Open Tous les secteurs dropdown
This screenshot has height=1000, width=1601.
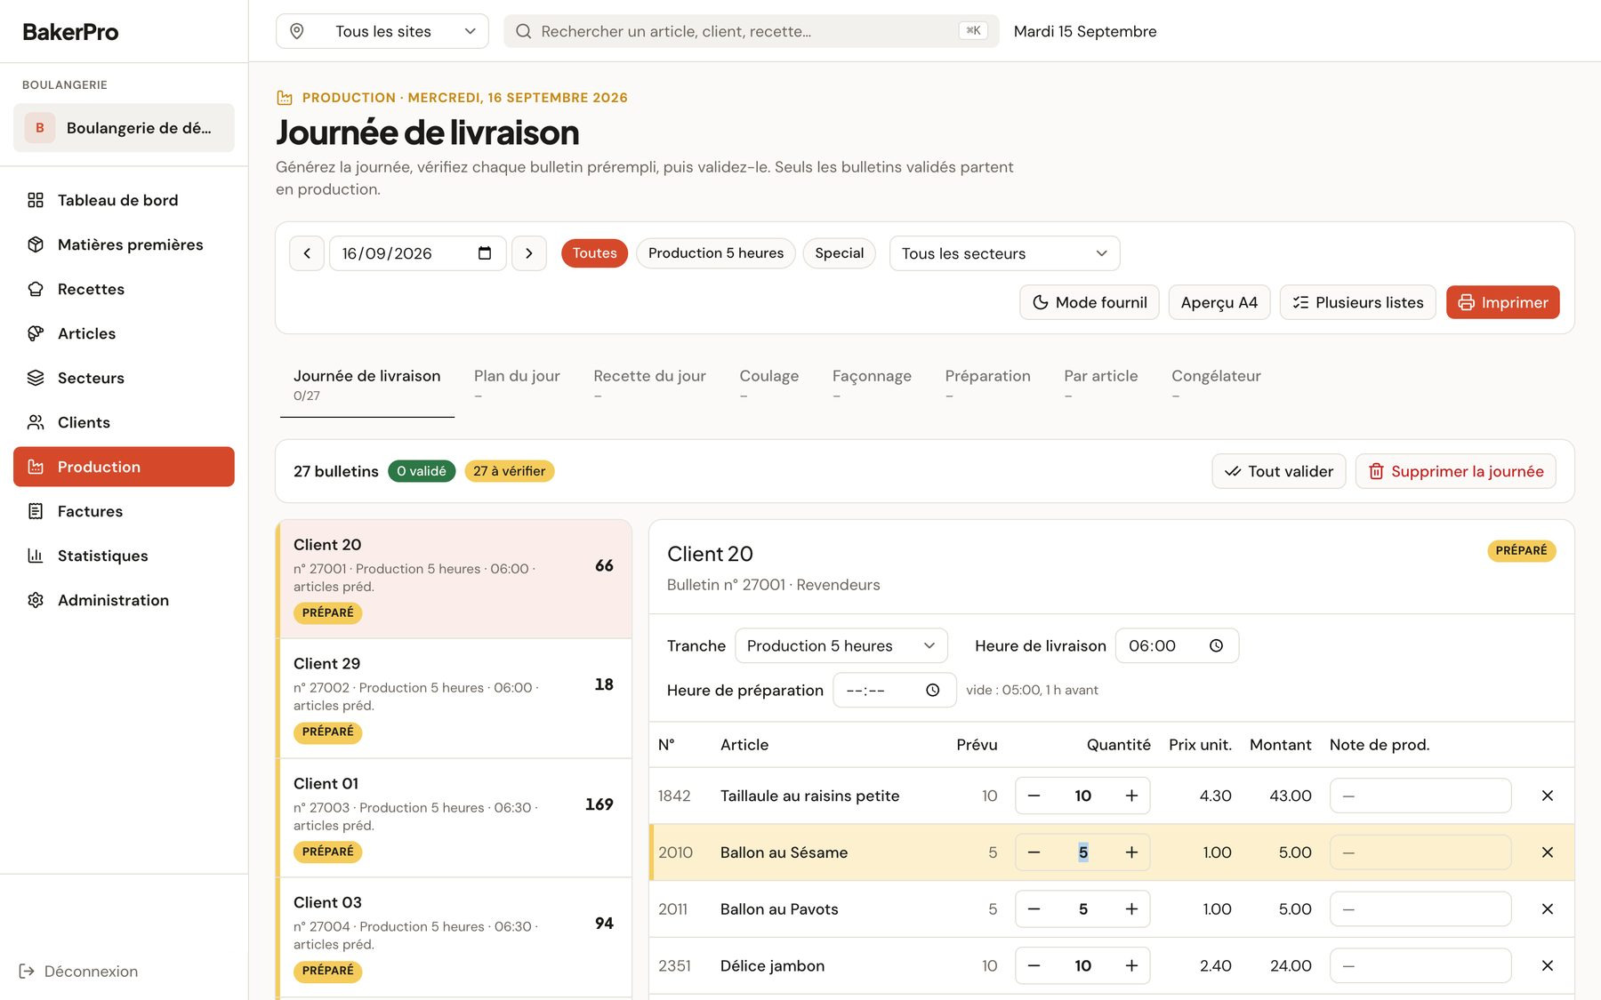click(x=1004, y=253)
